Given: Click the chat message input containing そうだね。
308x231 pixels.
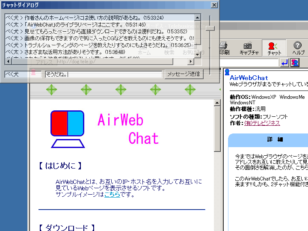Looking at the screenshot, I should point(104,74).
